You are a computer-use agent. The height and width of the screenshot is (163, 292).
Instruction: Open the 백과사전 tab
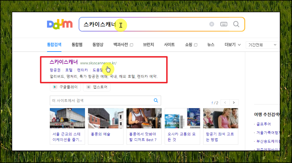[x=121, y=45]
